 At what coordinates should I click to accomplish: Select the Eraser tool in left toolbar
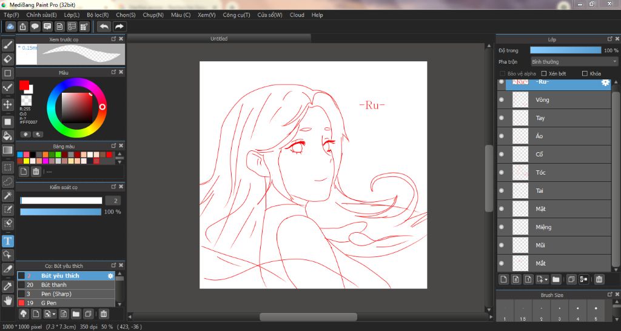(x=8, y=59)
